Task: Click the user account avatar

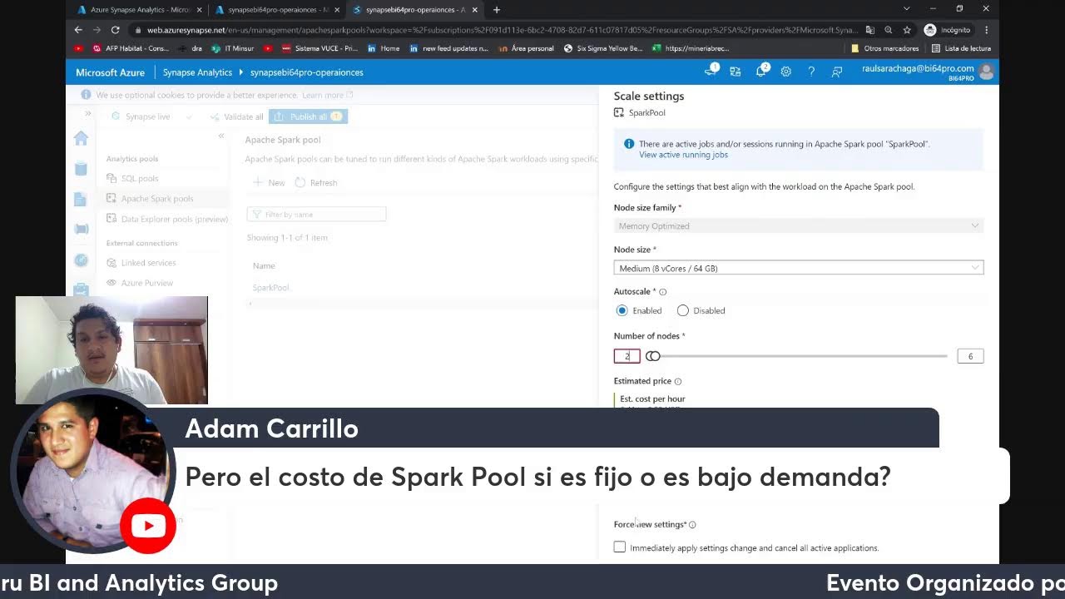Action: click(x=987, y=72)
